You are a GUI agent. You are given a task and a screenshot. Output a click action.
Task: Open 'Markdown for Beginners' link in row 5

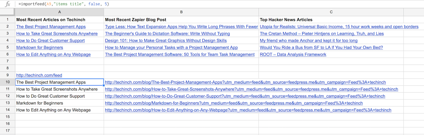point(40,48)
